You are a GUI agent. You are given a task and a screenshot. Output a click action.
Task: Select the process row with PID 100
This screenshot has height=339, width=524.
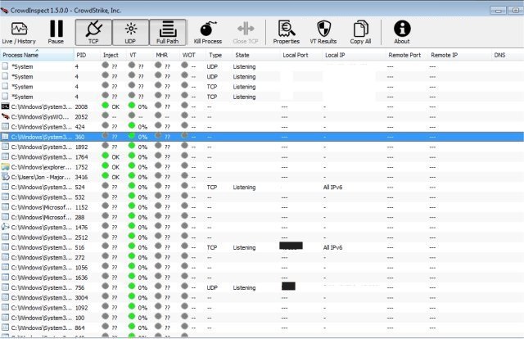(262, 317)
